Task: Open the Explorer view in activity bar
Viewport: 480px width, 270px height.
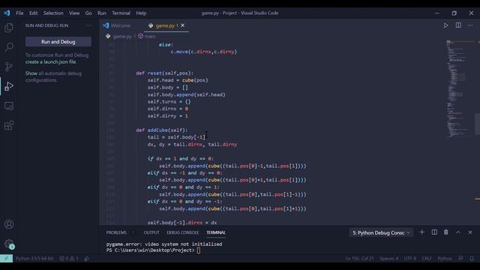Action: click(9, 28)
